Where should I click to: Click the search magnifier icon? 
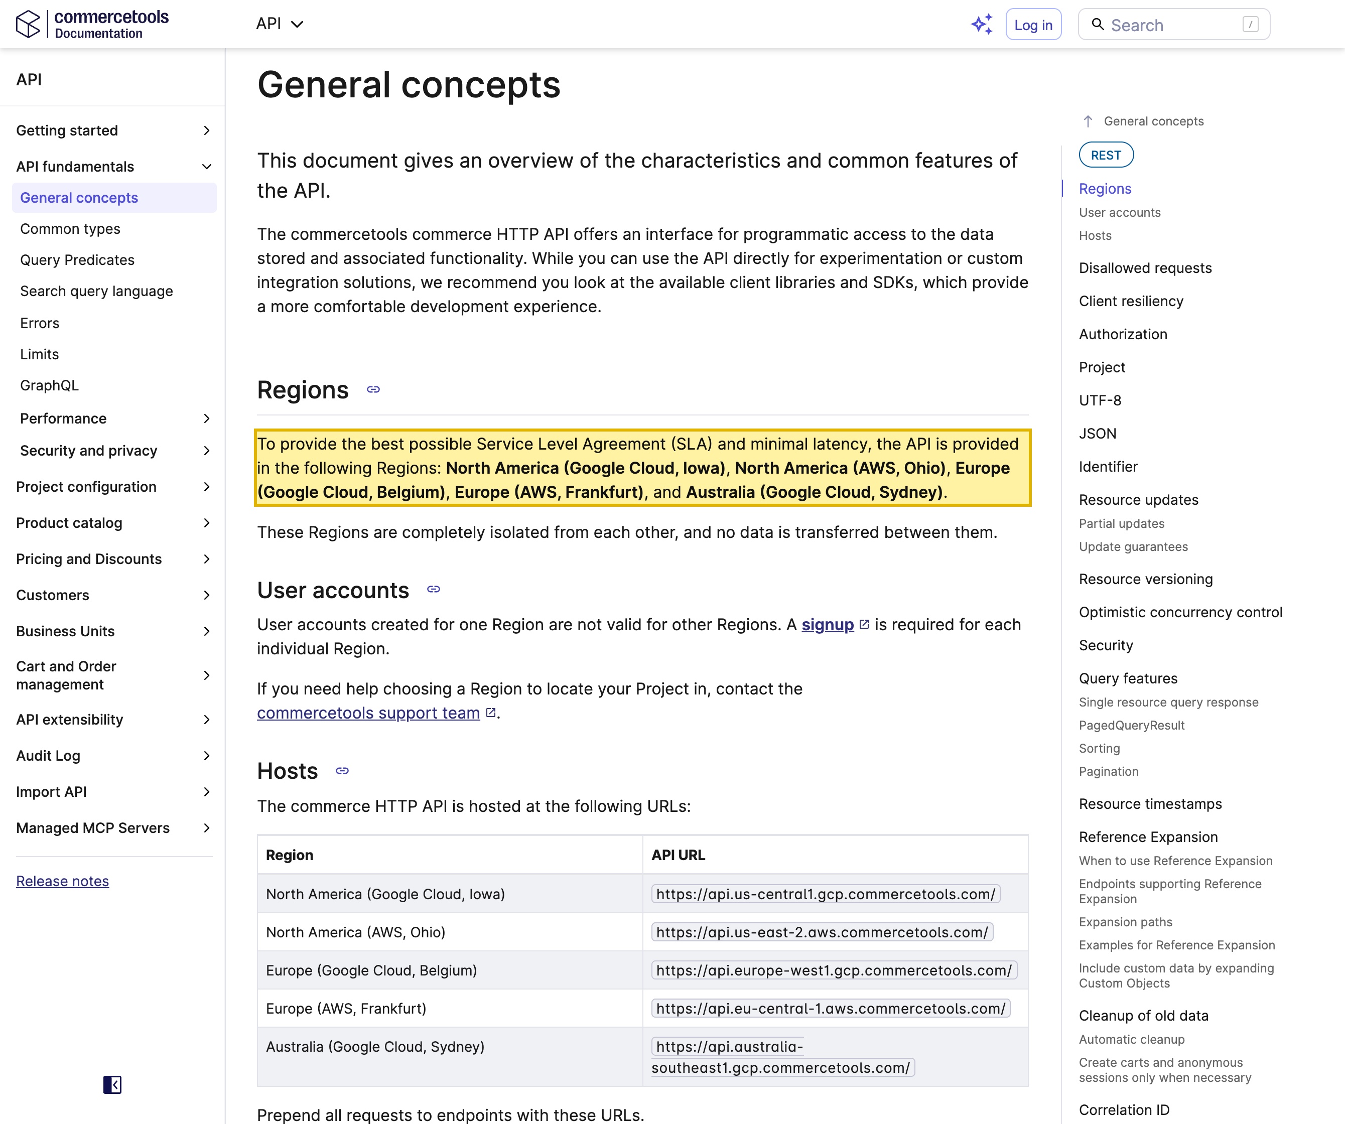click(x=1098, y=25)
